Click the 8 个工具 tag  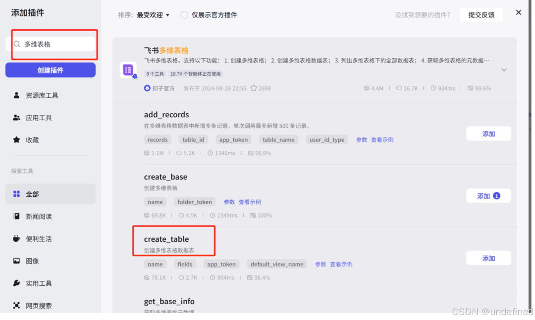[x=155, y=74]
